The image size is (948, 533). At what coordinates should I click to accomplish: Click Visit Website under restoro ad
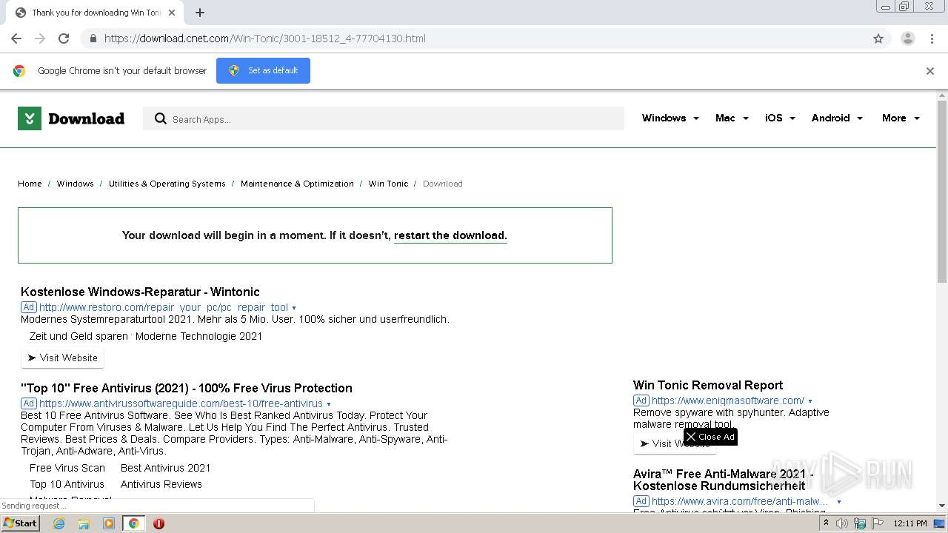(62, 358)
